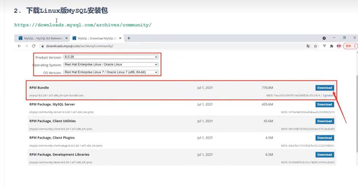Open a new tab with plus icon
358x186 pixels.
point(129,38)
